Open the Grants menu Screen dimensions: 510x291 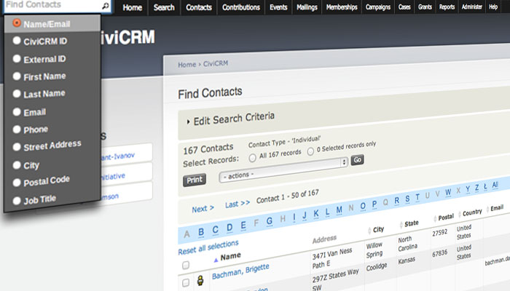[x=425, y=7]
